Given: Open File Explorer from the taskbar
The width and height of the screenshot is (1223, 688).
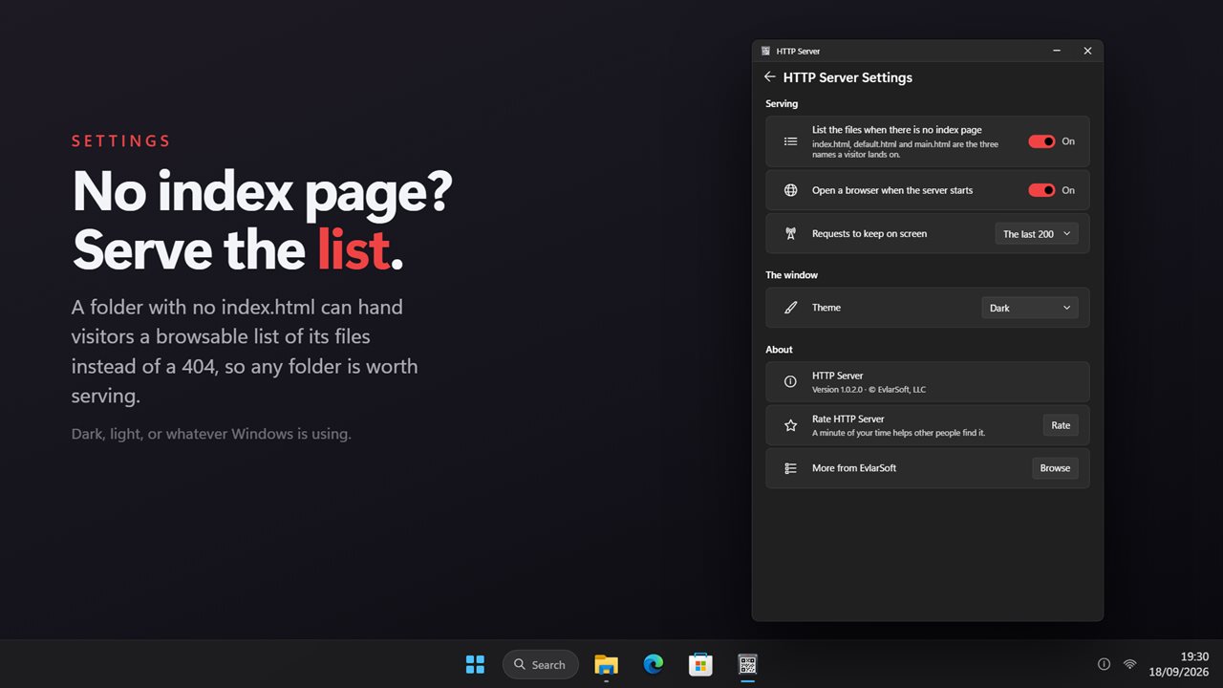Looking at the screenshot, I should tap(606, 664).
